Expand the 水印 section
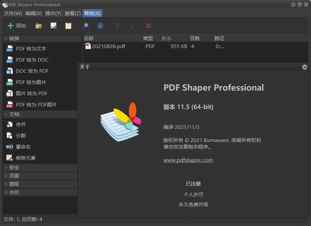This screenshot has height=226, width=311. pos(40,192)
